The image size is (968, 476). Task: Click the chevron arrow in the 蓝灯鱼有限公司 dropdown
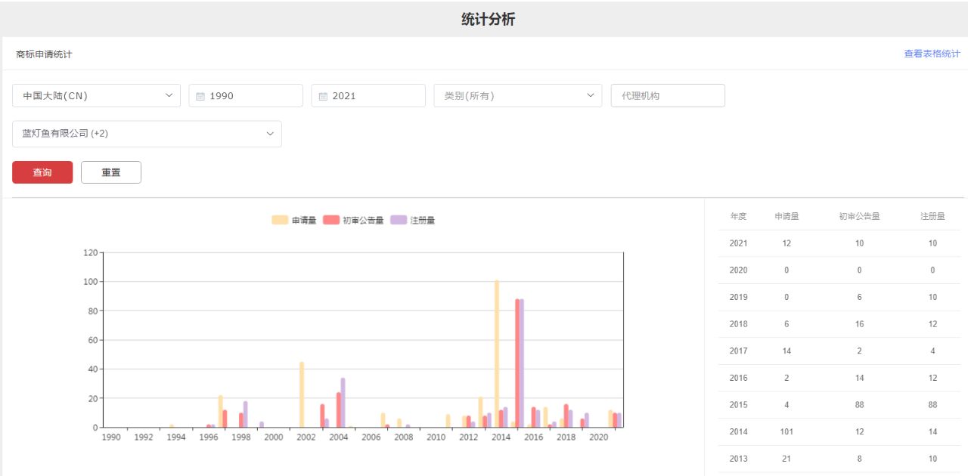pyautogui.click(x=270, y=134)
